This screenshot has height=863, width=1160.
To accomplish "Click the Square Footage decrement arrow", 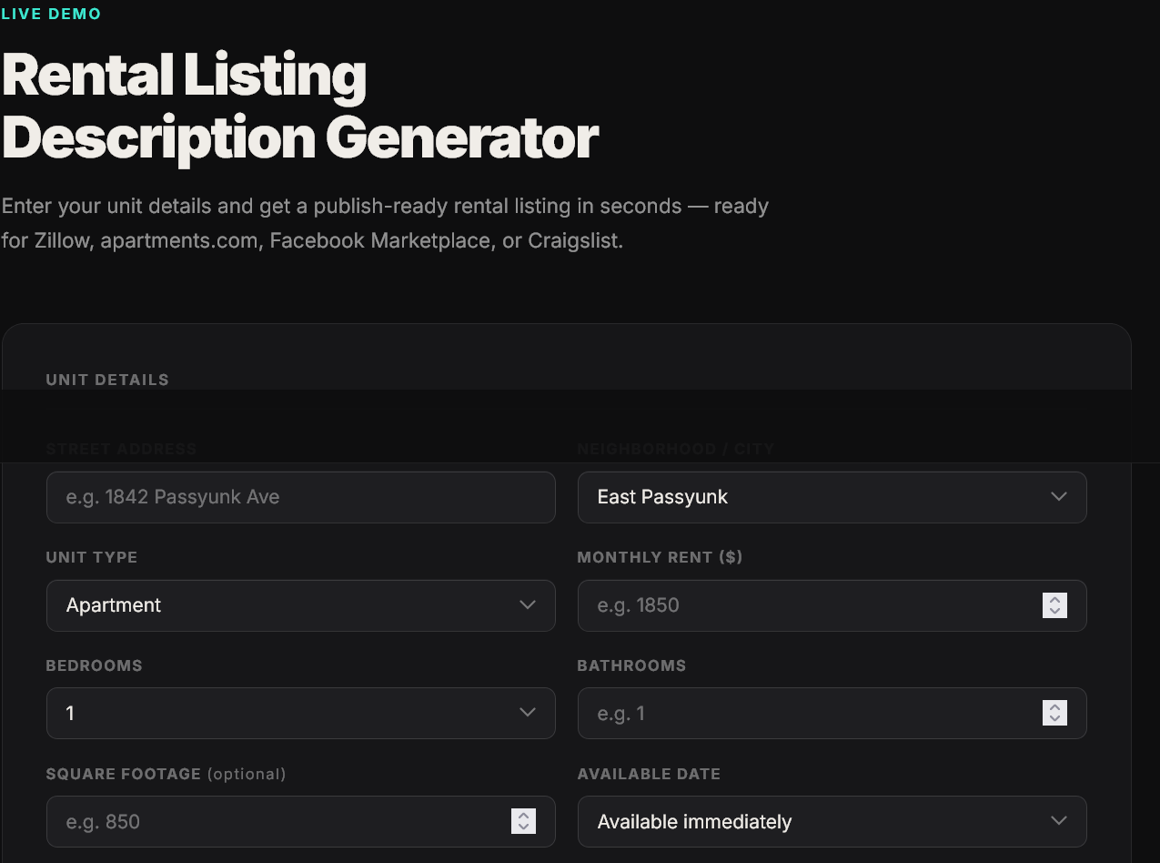I will click(524, 827).
